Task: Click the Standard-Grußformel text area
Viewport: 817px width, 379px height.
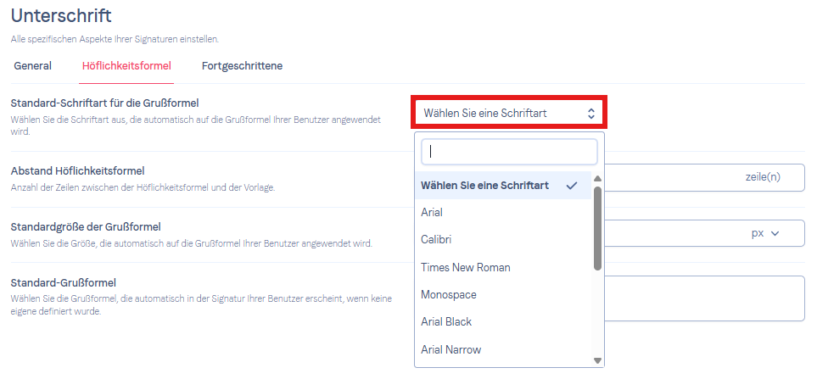Action: (x=704, y=298)
